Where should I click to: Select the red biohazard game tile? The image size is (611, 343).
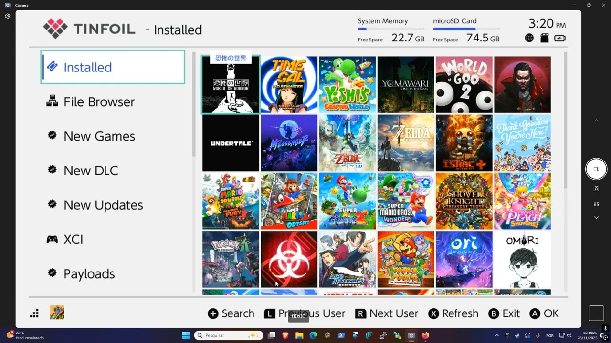(x=289, y=259)
